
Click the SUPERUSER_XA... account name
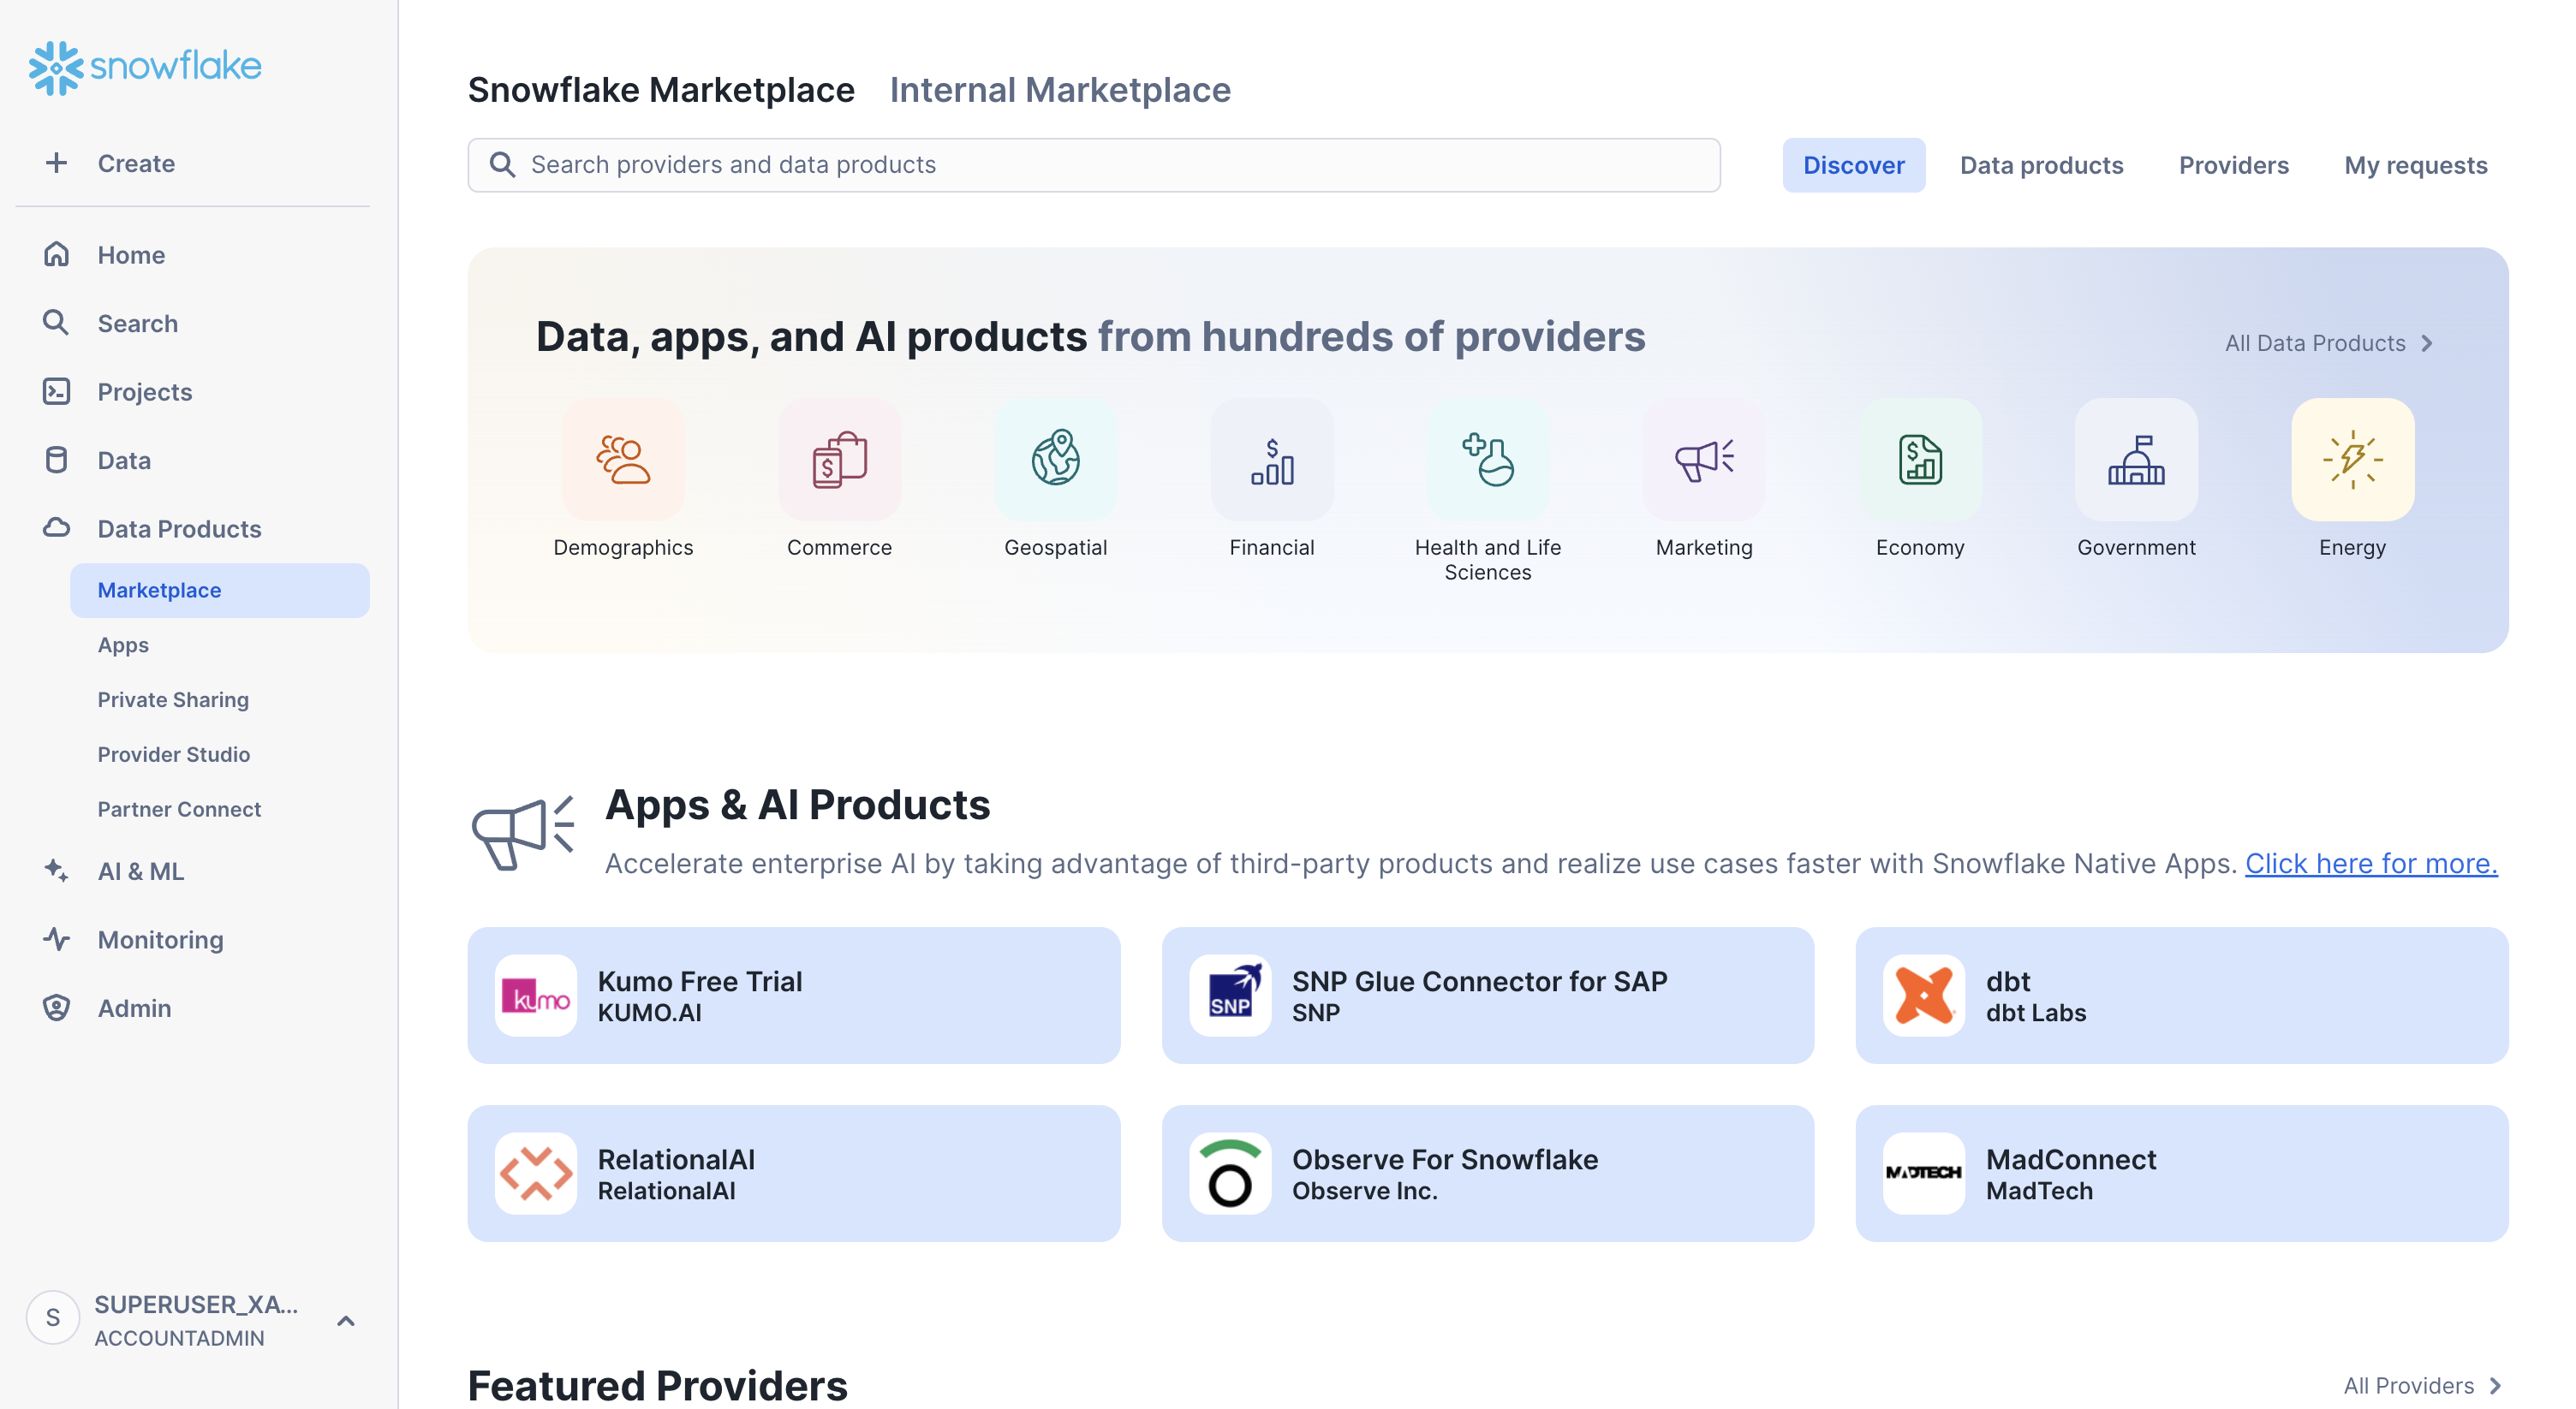(196, 1304)
